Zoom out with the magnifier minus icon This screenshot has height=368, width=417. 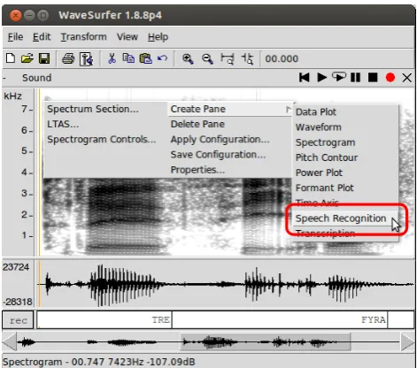click(x=207, y=58)
